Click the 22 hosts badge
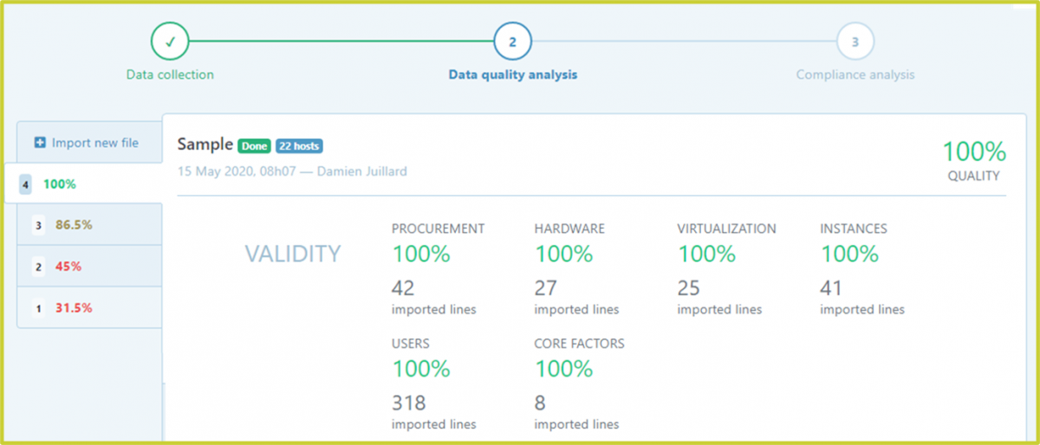1040x445 pixels. pyautogui.click(x=299, y=146)
